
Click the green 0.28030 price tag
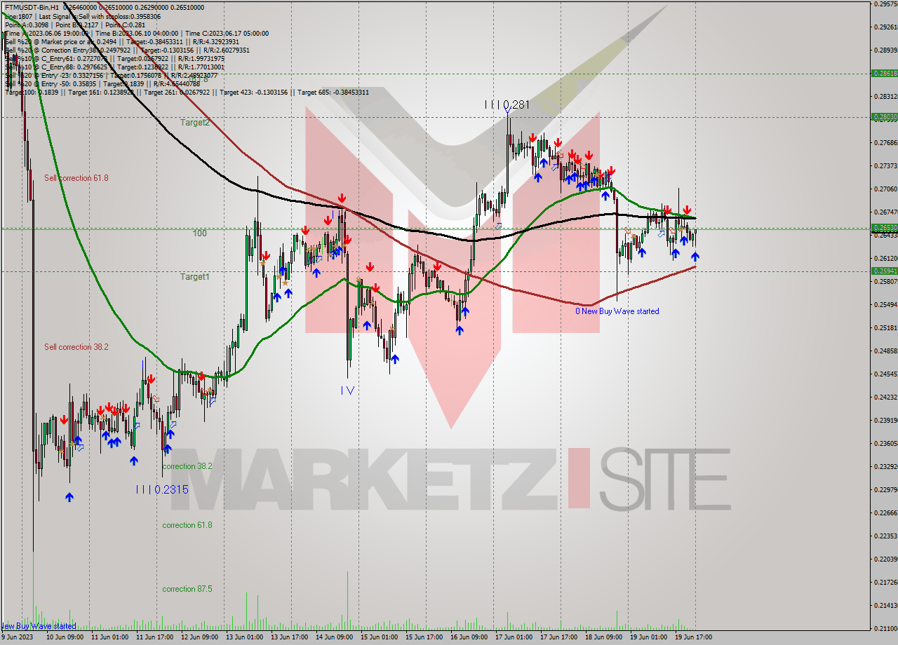click(884, 116)
